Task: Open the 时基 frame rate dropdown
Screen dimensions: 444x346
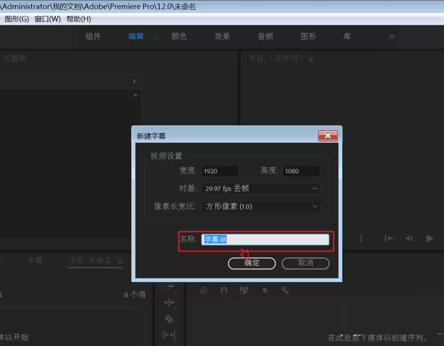Action: coord(261,189)
